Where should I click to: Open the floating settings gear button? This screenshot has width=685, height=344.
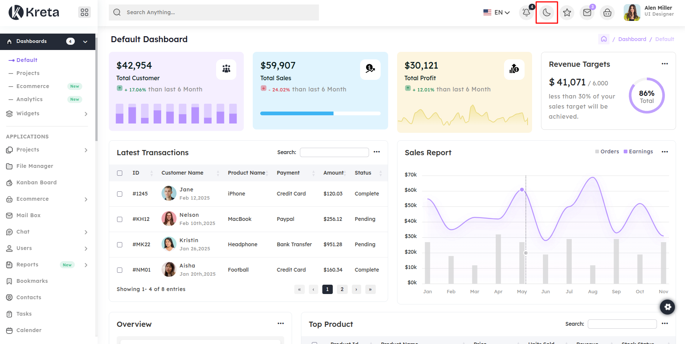[667, 307]
